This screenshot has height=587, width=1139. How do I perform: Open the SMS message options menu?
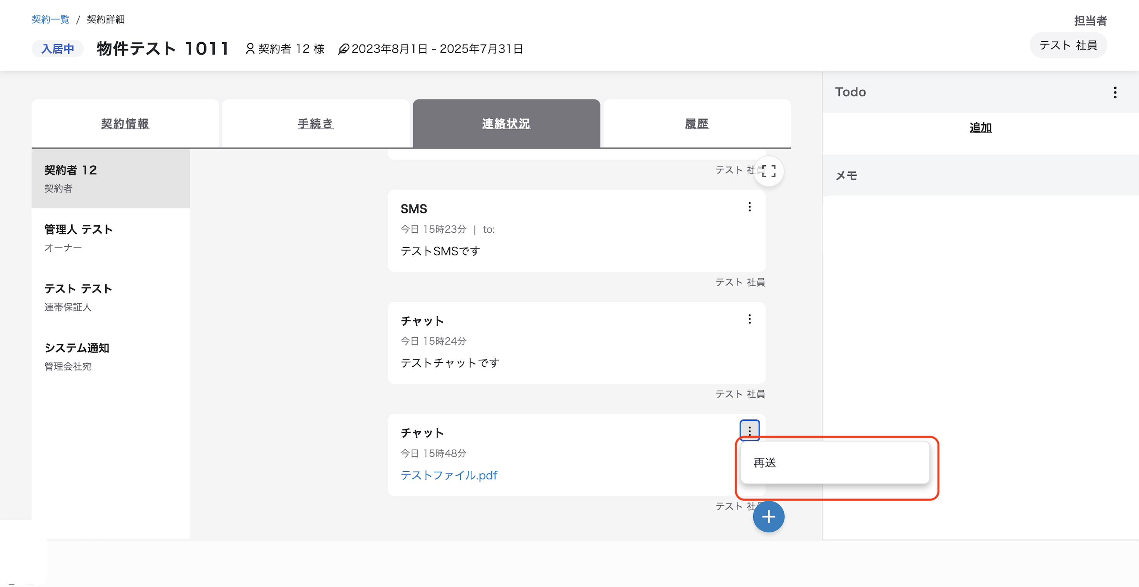click(750, 207)
